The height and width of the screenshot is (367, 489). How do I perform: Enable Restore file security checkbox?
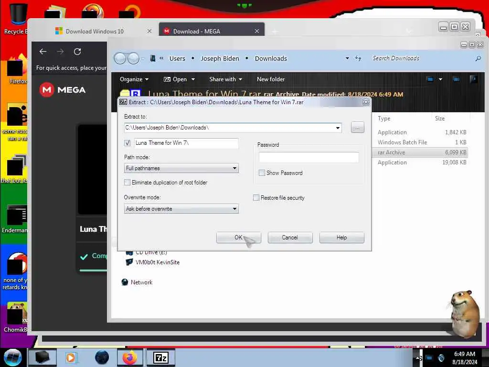pyautogui.click(x=256, y=197)
